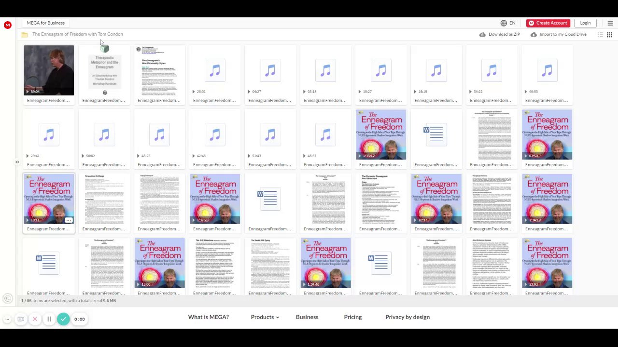
Task: Open the 1:34:40 Enneagram of Freedom video
Action: [x=326, y=263]
